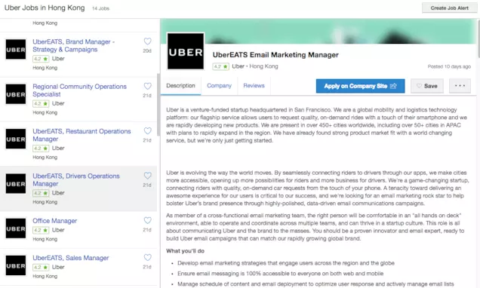
Task: Click job list scrollbar thumb
Action: point(158,105)
